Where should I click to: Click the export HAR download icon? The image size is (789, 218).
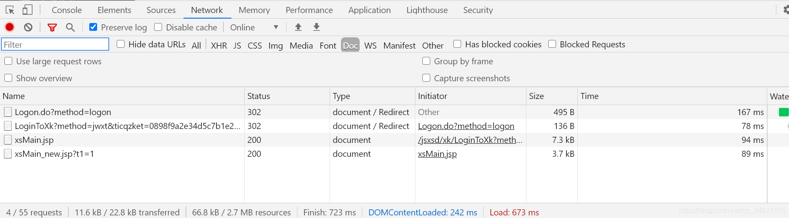[x=317, y=27]
